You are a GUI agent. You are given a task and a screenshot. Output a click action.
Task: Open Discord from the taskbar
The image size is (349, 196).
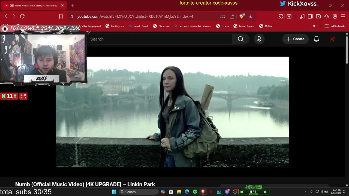227,192
